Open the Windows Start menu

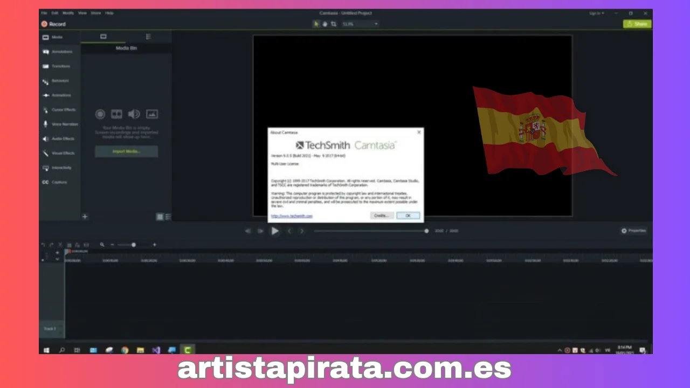click(46, 350)
